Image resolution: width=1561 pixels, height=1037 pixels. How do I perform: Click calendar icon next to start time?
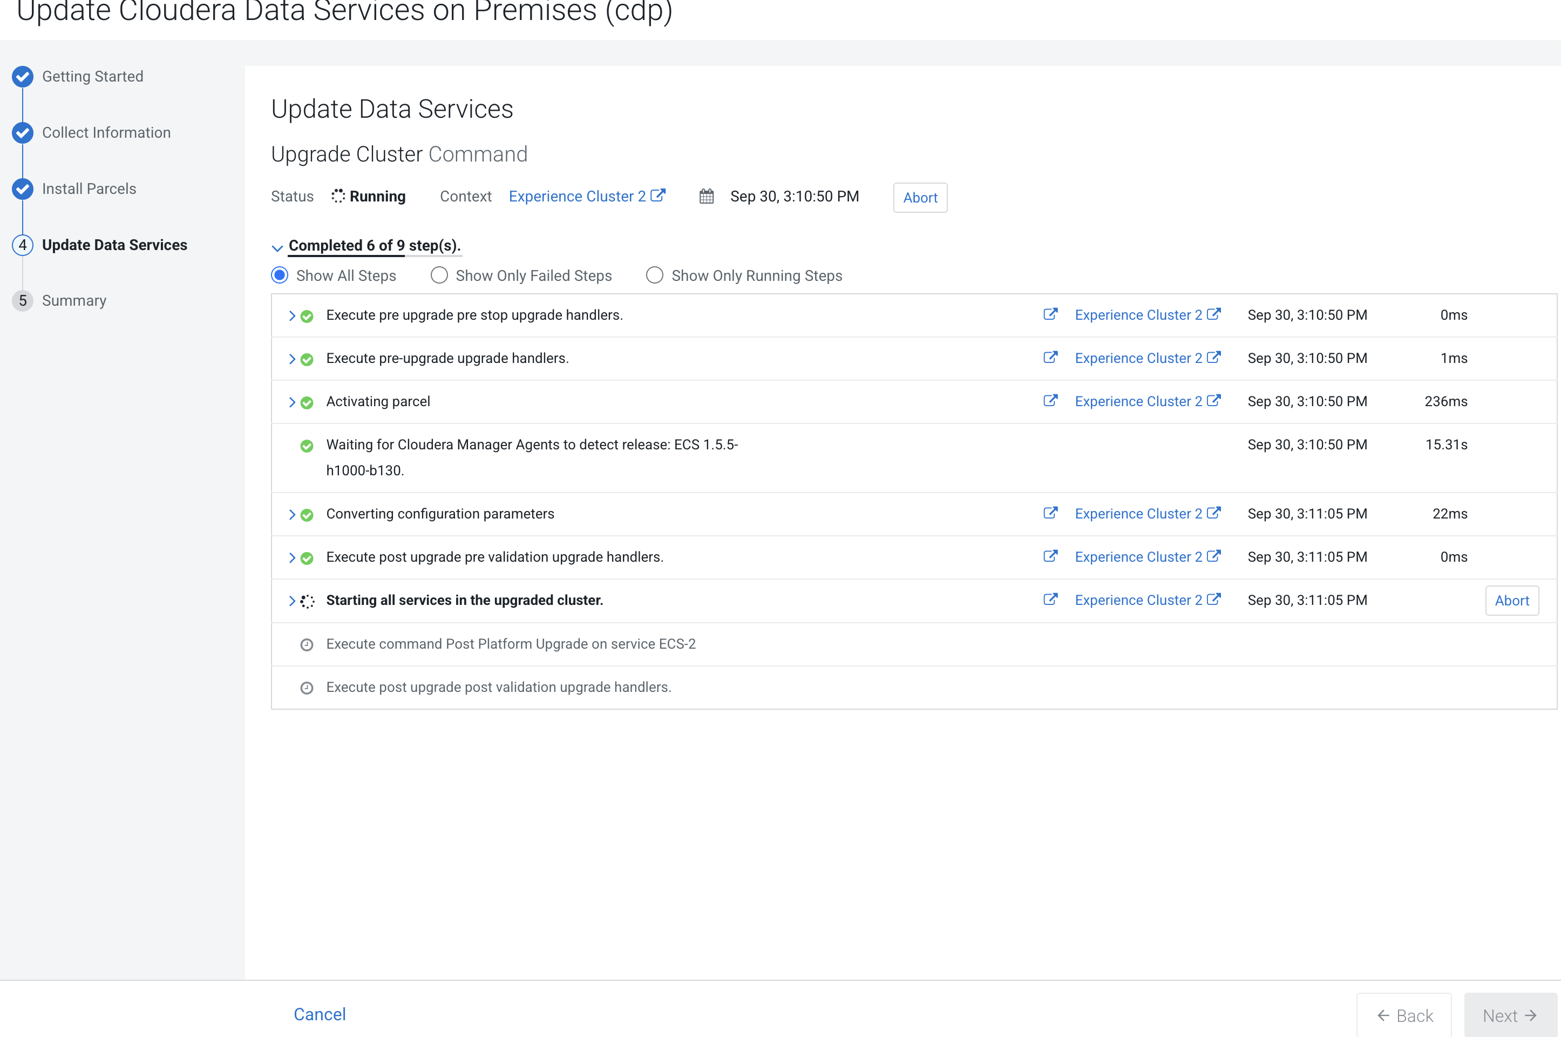point(707,197)
